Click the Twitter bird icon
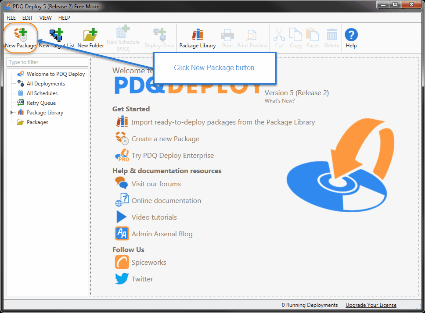This screenshot has height=313, width=425. (122, 279)
